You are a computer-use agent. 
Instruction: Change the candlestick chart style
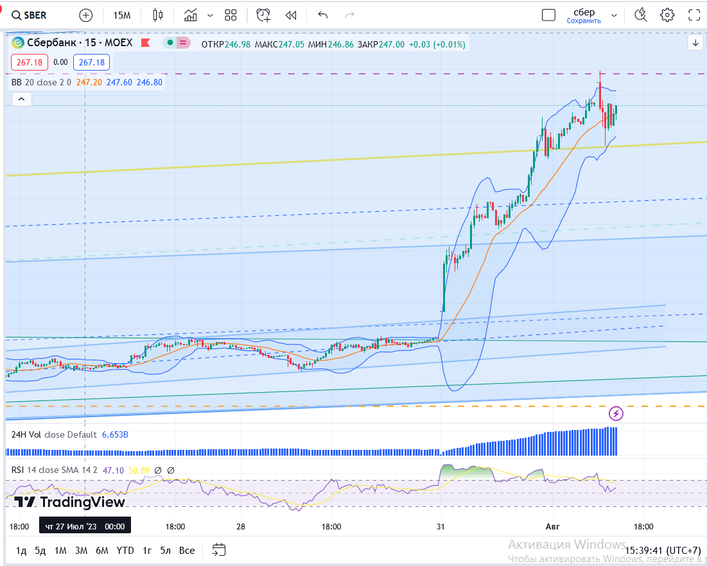point(157,15)
